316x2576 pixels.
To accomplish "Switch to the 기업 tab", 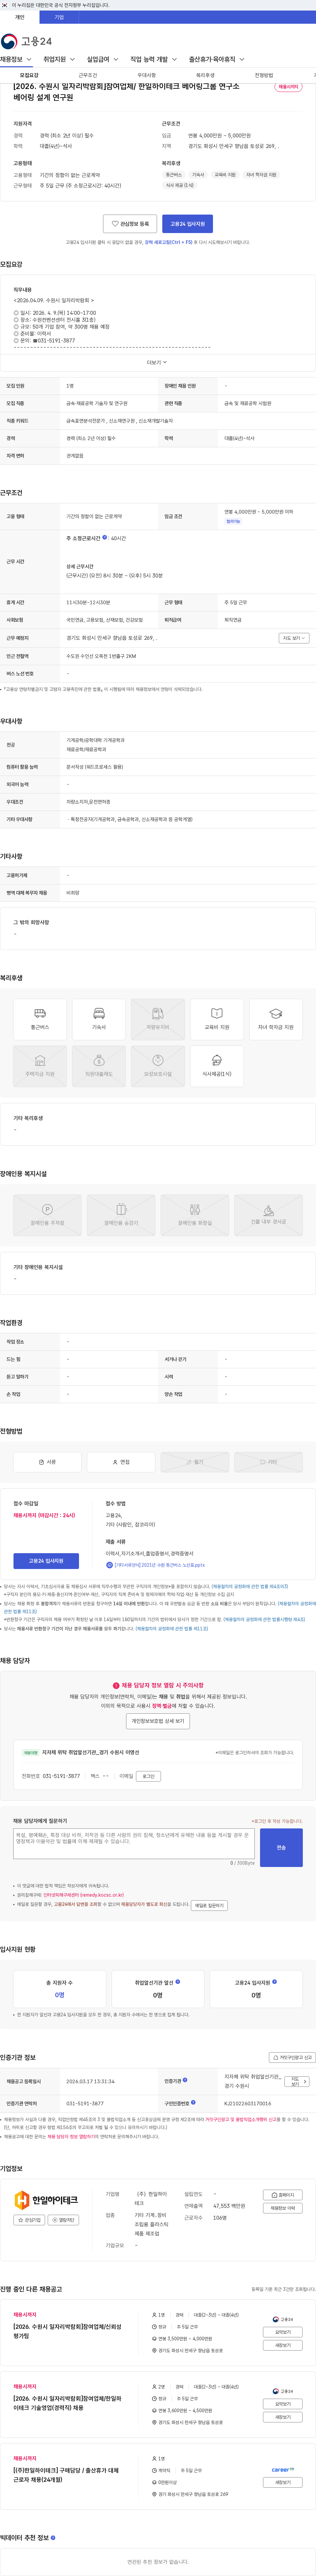I will tap(59, 17).
